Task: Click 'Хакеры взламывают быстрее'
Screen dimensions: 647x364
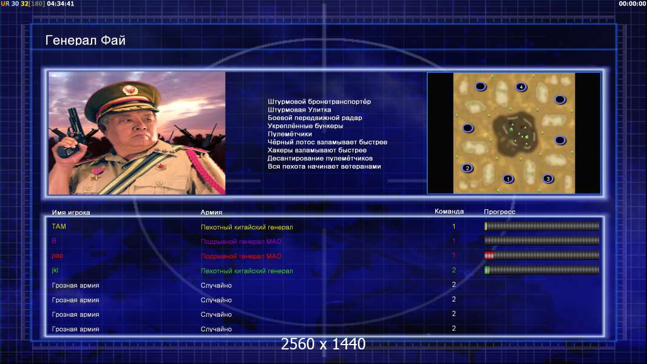Action: [317, 150]
